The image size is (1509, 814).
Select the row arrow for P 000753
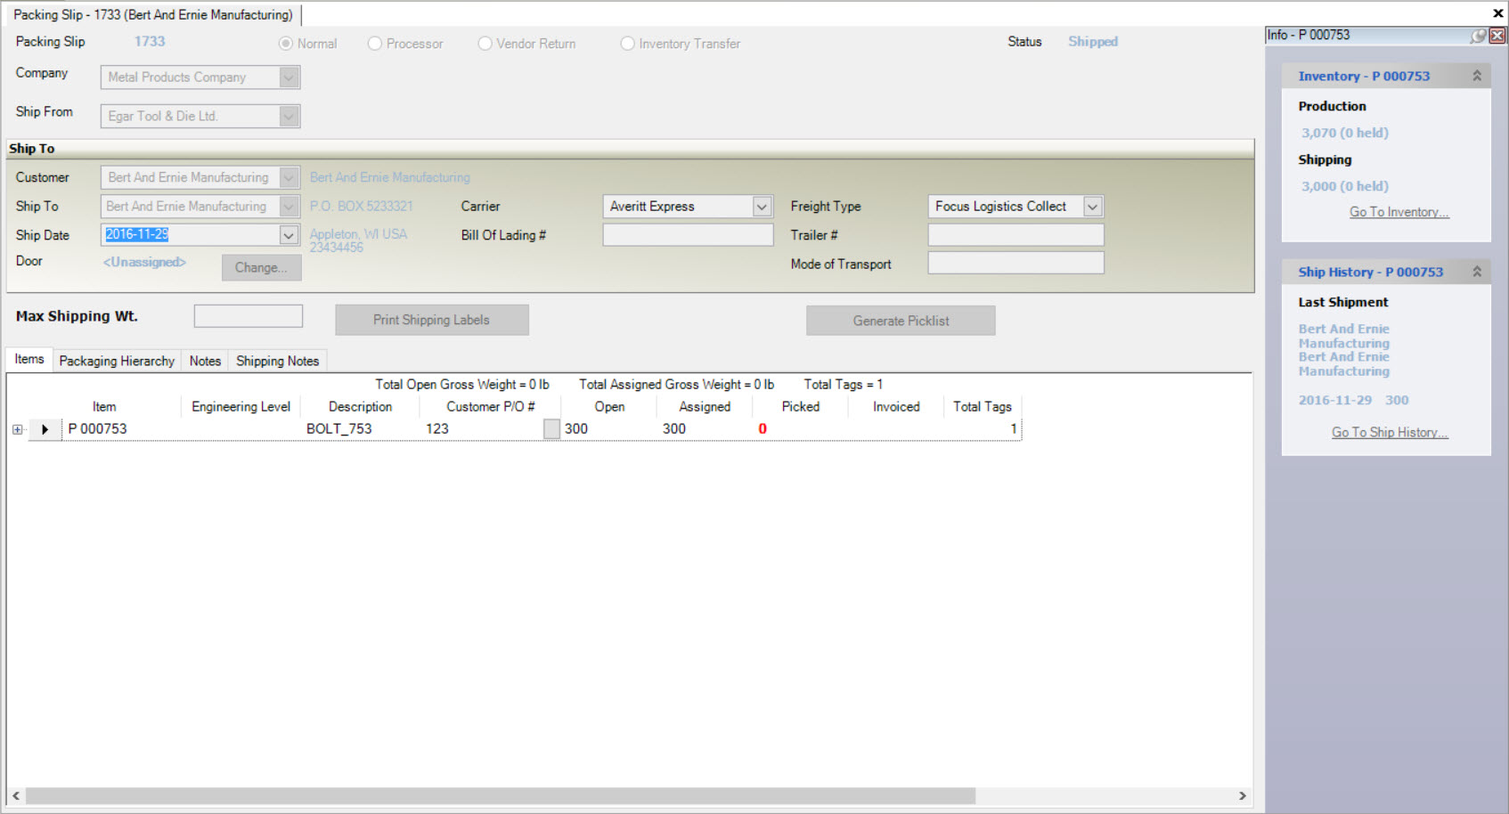(45, 429)
